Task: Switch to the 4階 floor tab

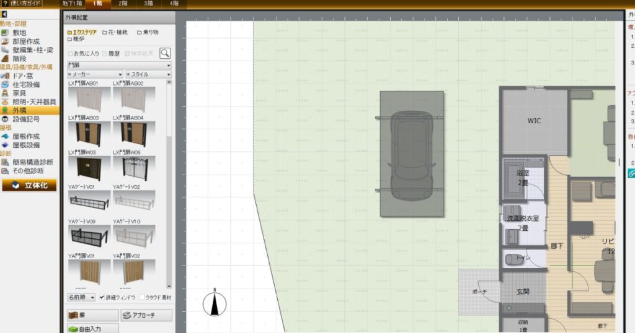Action: 174,4
